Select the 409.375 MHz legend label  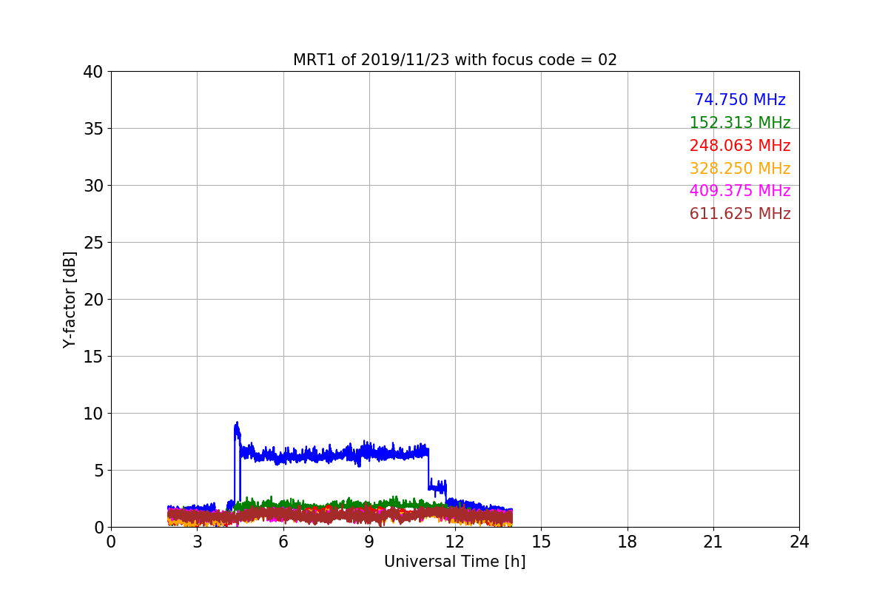(740, 191)
